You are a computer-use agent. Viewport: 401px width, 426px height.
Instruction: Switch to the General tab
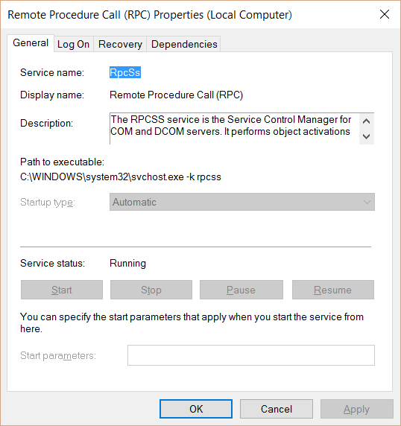31,43
